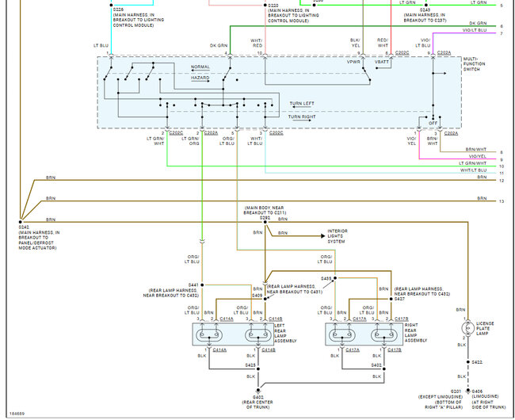Click the diagram number 184689

pos(17,414)
